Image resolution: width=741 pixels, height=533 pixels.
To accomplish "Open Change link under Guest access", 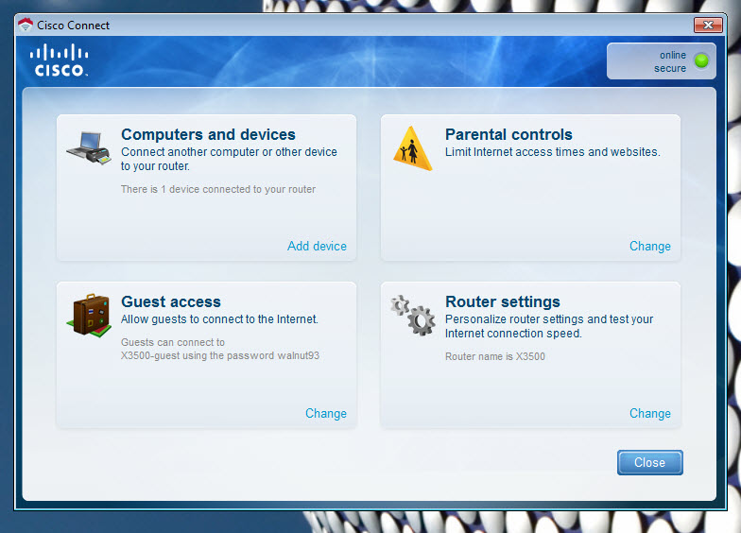I will [325, 414].
